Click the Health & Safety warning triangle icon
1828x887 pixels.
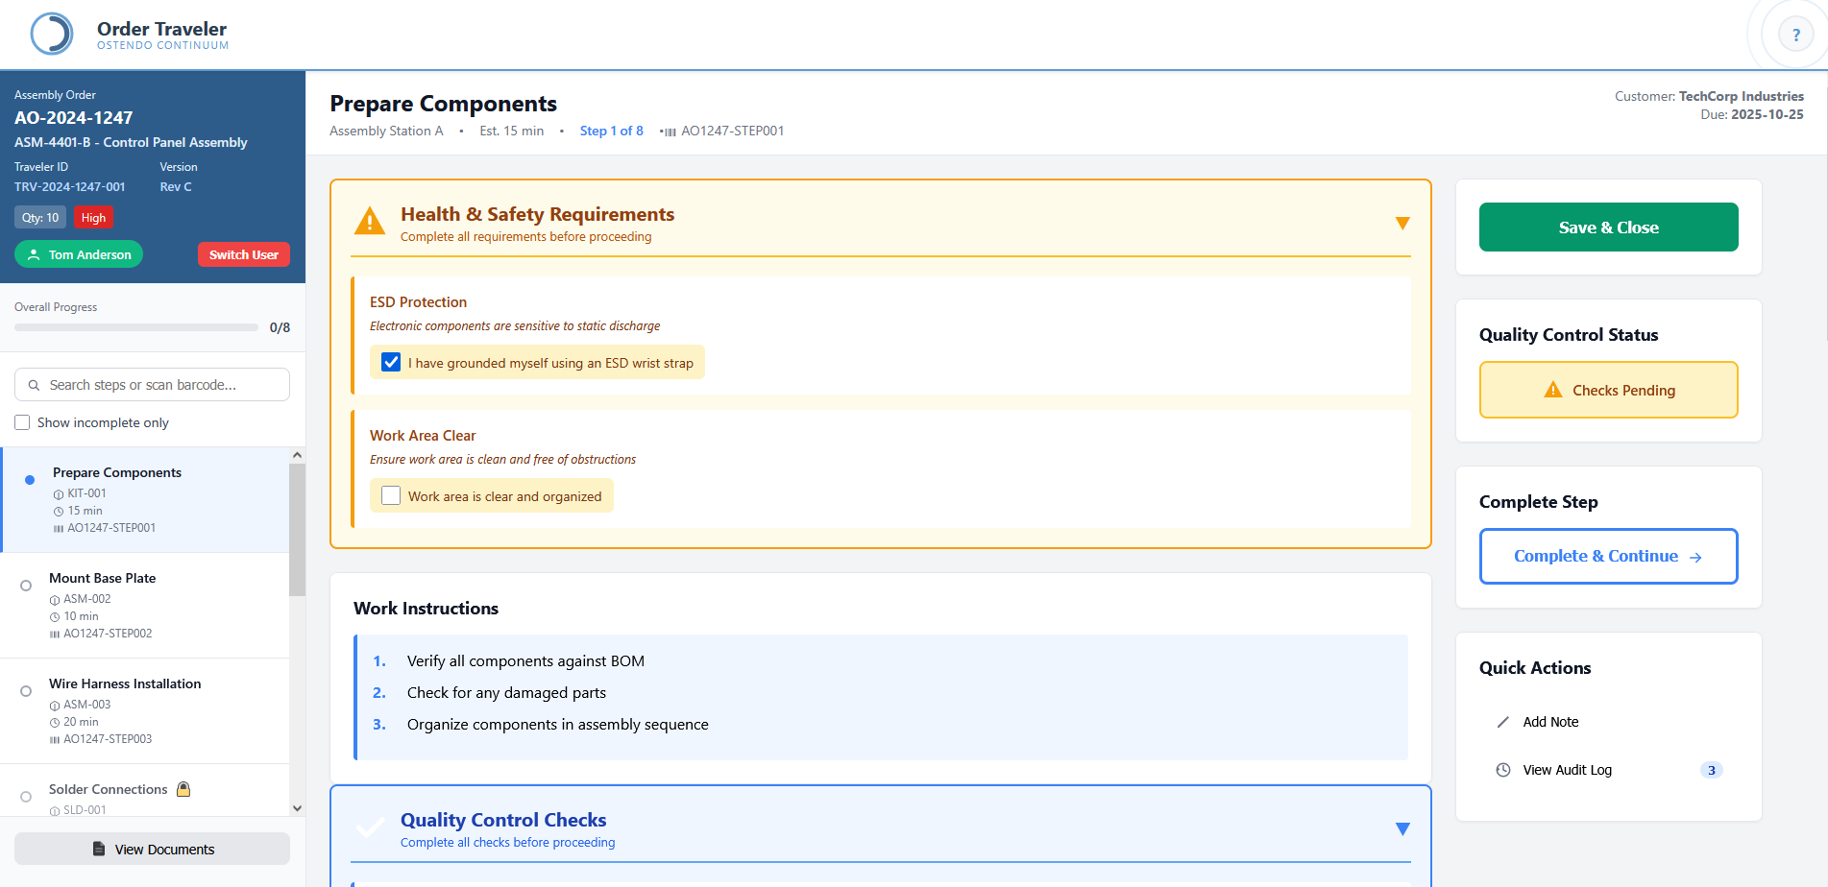pos(370,222)
